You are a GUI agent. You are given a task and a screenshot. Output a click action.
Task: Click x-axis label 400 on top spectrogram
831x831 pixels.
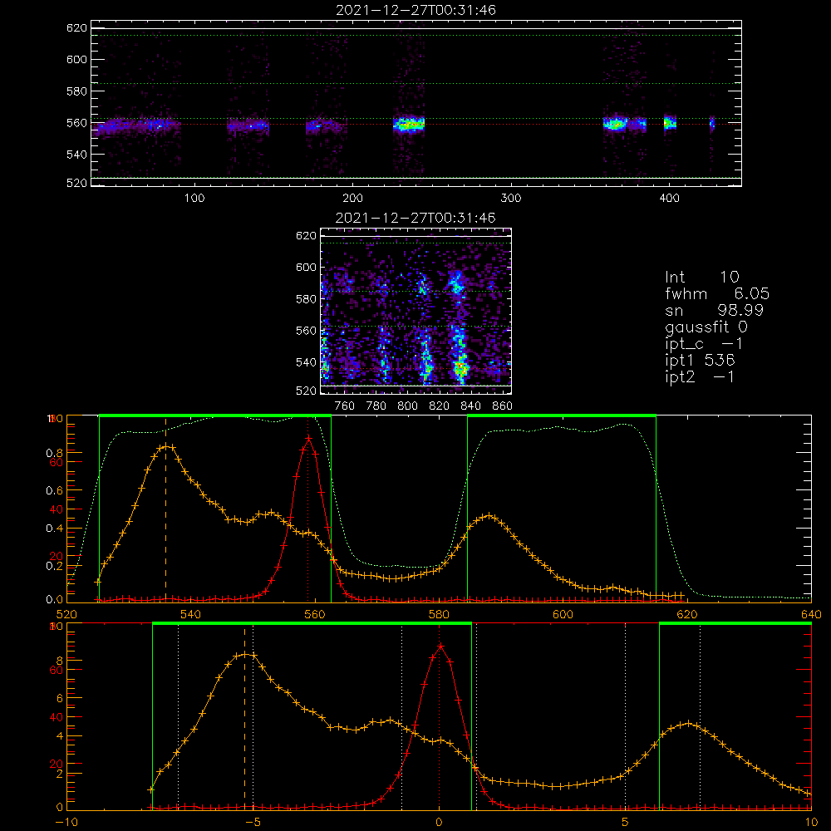(669, 199)
